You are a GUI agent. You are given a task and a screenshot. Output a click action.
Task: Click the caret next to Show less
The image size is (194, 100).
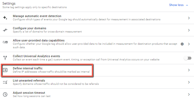tap(187, 5)
